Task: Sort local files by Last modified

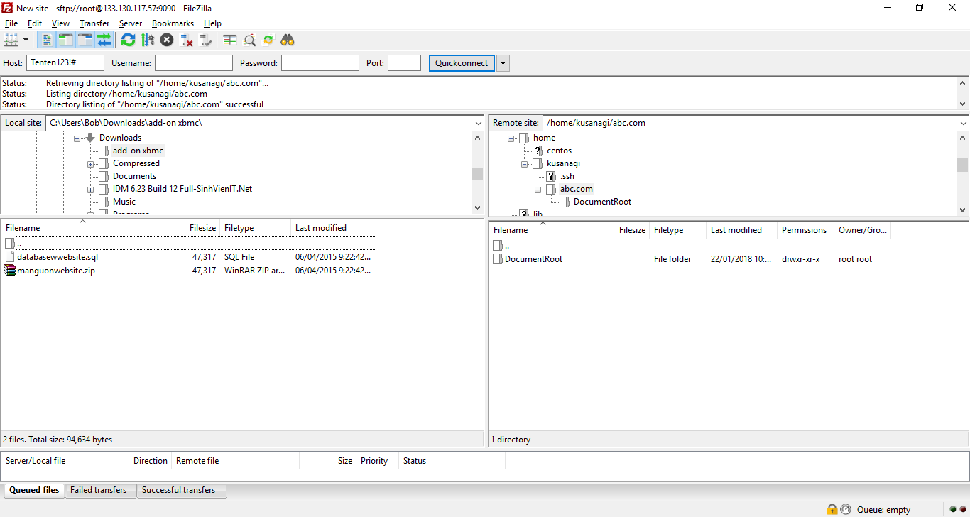Action: click(x=333, y=228)
